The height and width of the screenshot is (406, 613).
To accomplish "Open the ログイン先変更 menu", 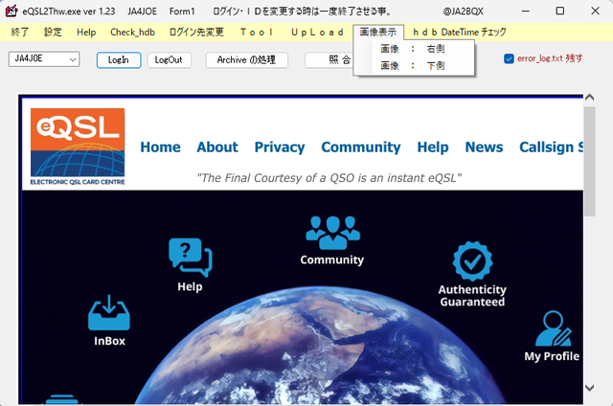I will click(x=196, y=32).
